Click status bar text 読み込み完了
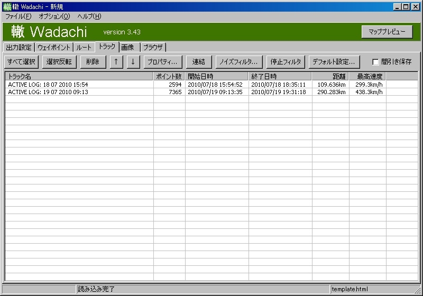Image resolution: width=423 pixels, height=296 pixels. click(96, 289)
